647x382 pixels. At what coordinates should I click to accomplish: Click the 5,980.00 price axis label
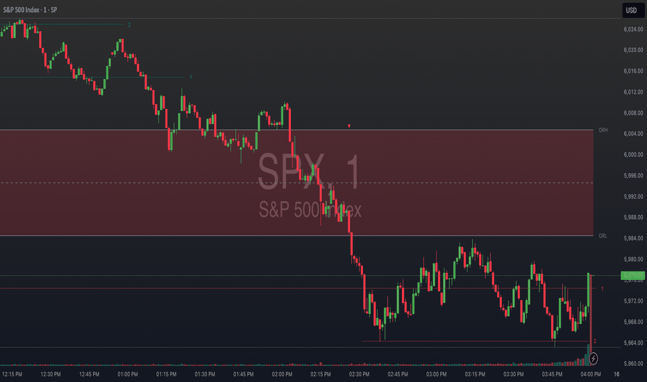tap(633, 259)
